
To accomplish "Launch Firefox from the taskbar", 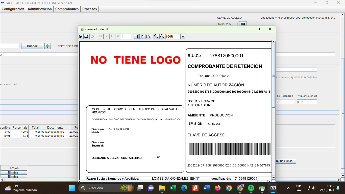I will 217,188.
